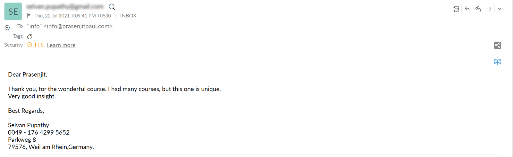Click the Reply arrow icon

click(x=467, y=9)
